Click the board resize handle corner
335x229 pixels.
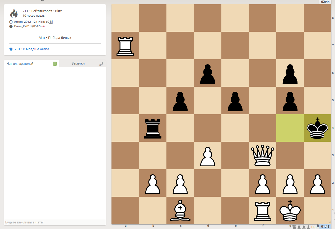pos(329,223)
